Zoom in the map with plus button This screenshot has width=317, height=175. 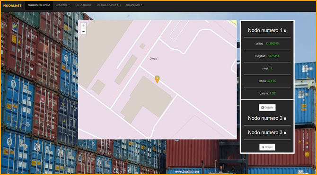83,26
